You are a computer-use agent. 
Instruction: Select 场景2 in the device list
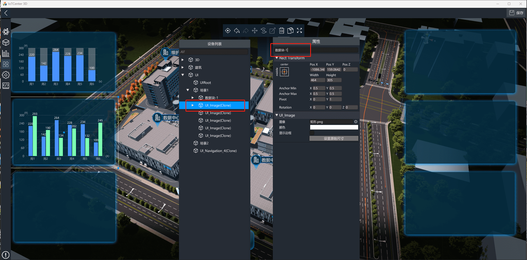204,143
